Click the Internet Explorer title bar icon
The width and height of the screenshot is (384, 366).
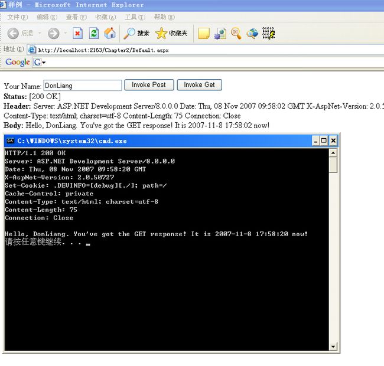tap(2, 4)
